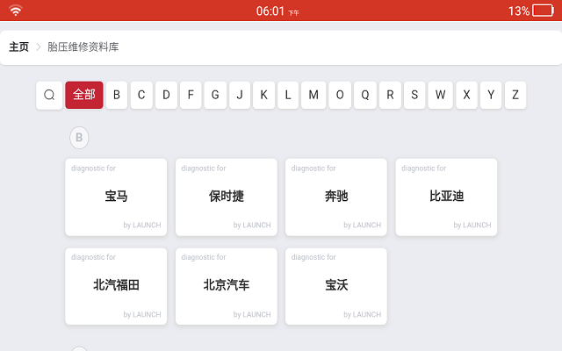Image resolution: width=562 pixels, height=351 pixels.
Task: Tap the Wi-Fi status icon
Action: [x=16, y=10]
